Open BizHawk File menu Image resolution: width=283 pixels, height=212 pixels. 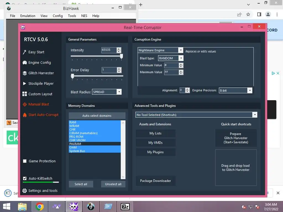[13, 16]
